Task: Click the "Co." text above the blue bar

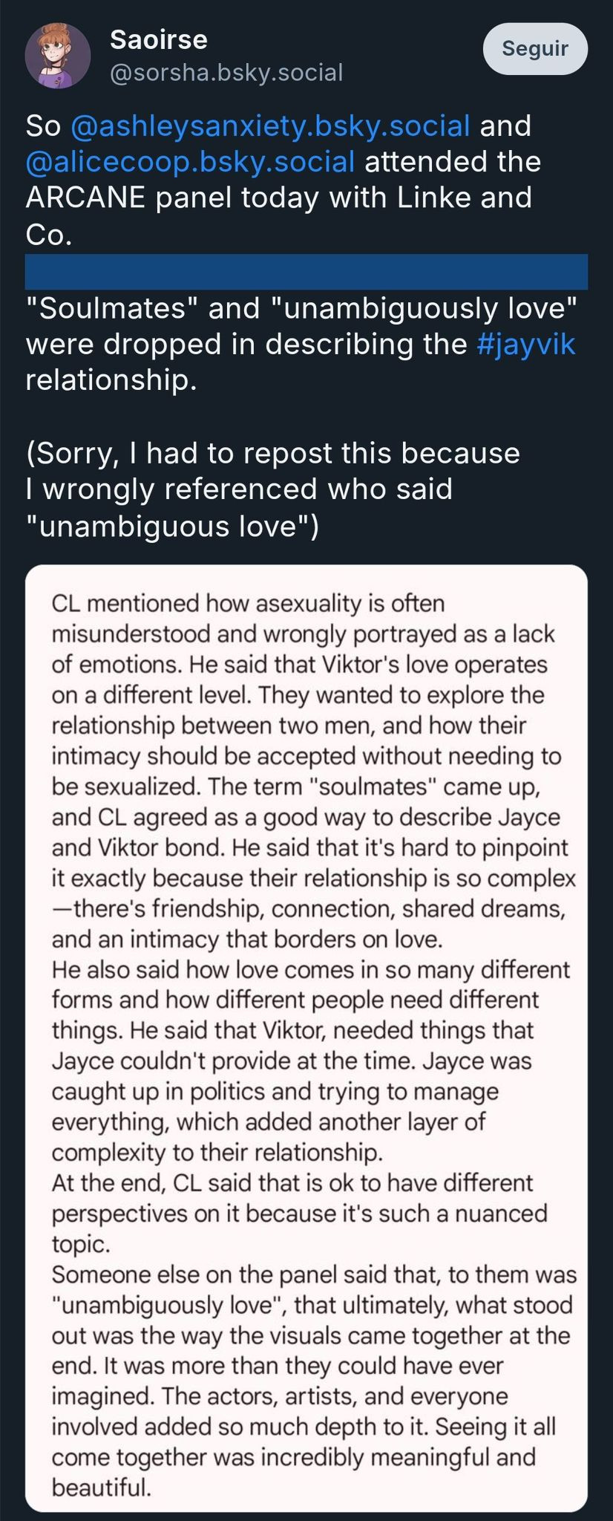Action: [x=49, y=234]
